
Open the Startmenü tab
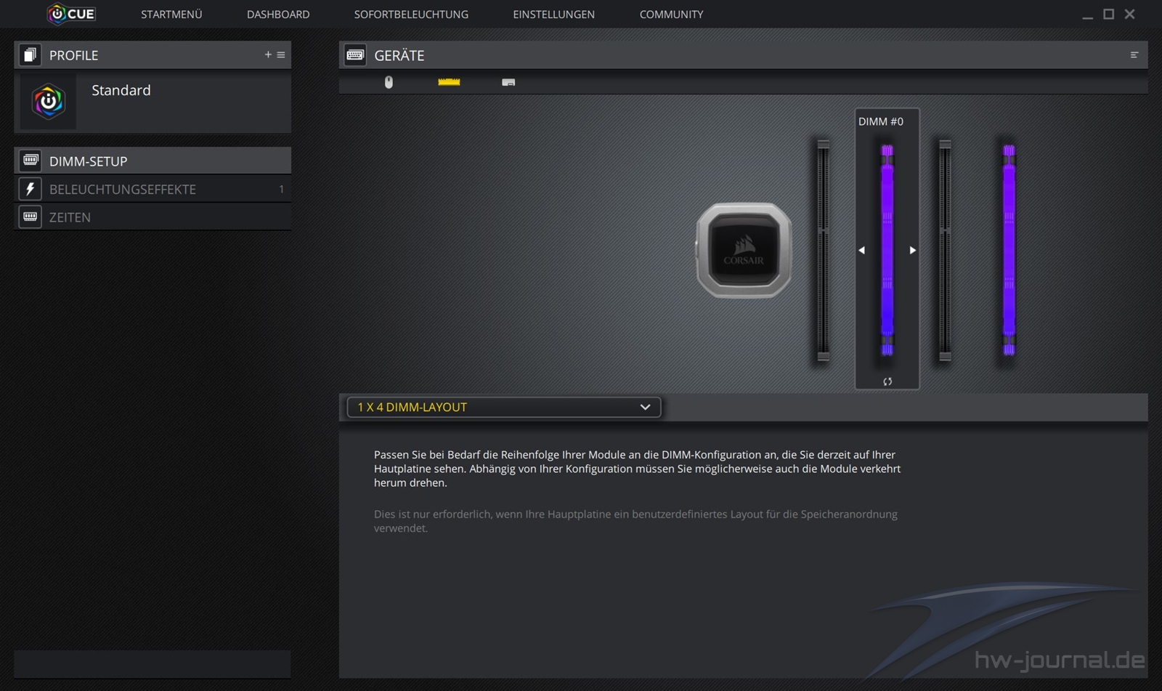coord(171,14)
